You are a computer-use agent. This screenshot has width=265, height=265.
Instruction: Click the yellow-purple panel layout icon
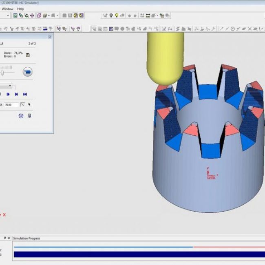pyautogui.click(x=76, y=16)
